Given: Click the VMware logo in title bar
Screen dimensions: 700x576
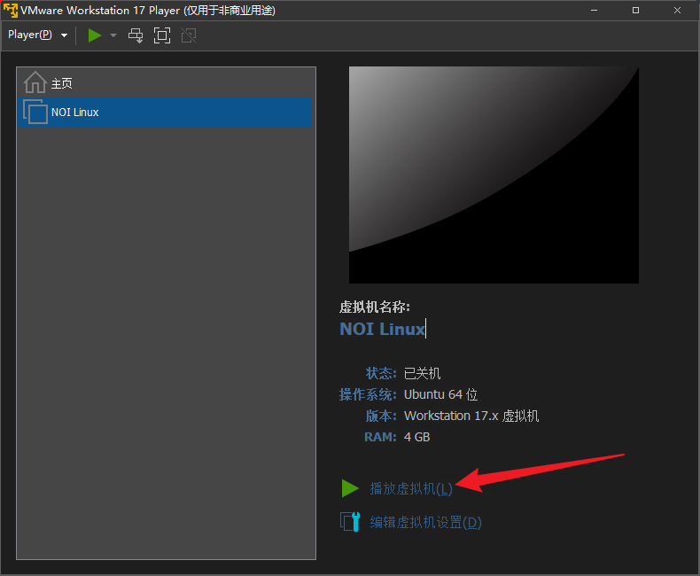Looking at the screenshot, I should point(11,10).
